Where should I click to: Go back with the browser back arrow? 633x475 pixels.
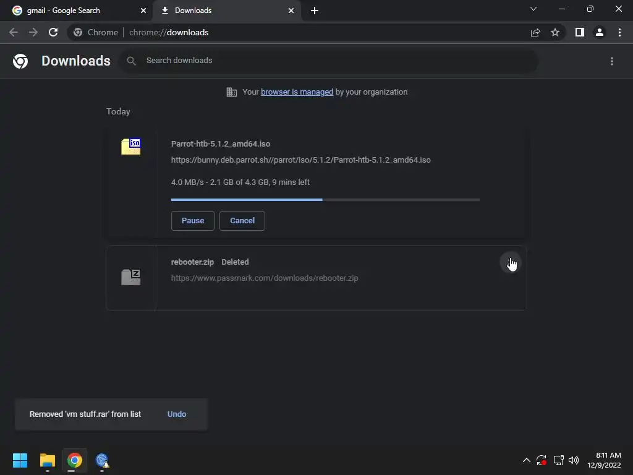pos(14,32)
